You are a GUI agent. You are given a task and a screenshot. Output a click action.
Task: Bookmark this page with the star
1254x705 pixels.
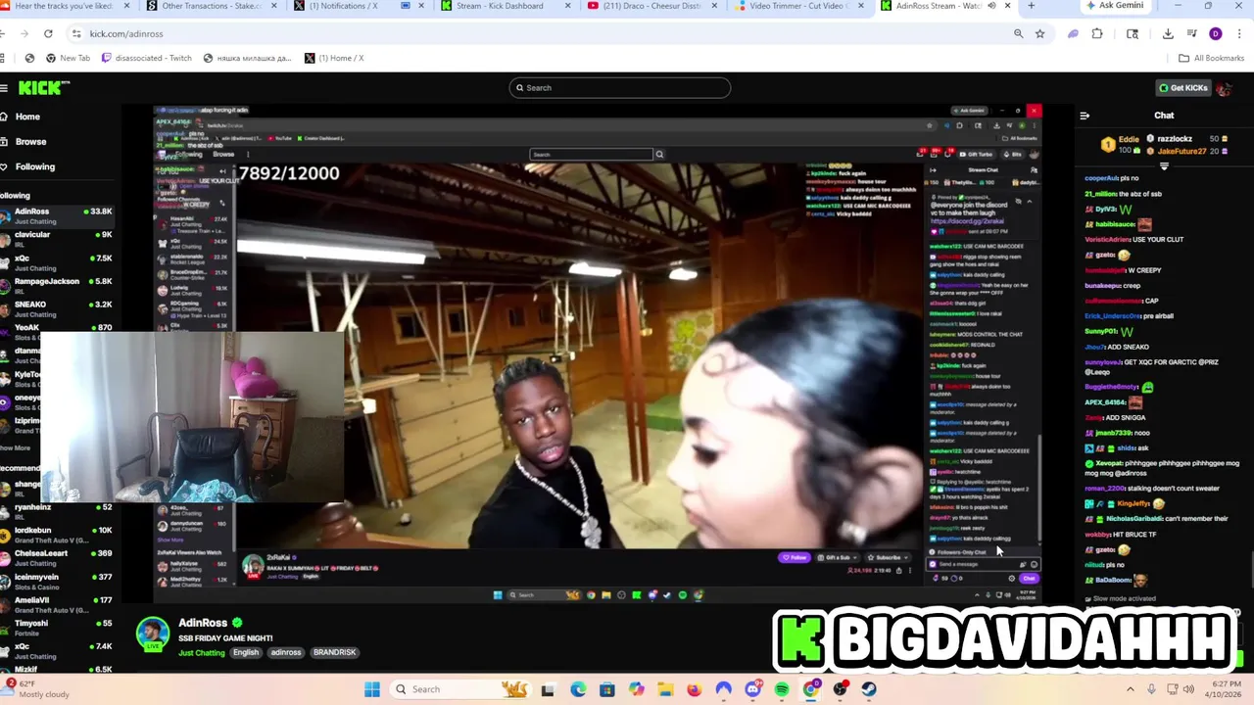tap(1039, 33)
